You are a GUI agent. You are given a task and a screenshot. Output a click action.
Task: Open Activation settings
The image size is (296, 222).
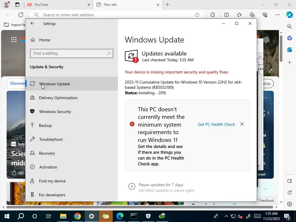tap(72, 167)
